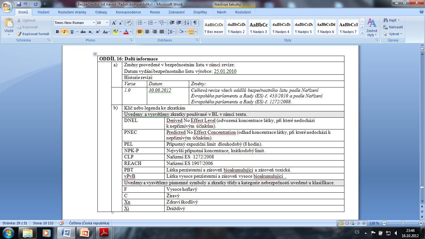Switch to Full Screen Reading view
Viewport: 425px width, 239px height.
(x=347, y=223)
